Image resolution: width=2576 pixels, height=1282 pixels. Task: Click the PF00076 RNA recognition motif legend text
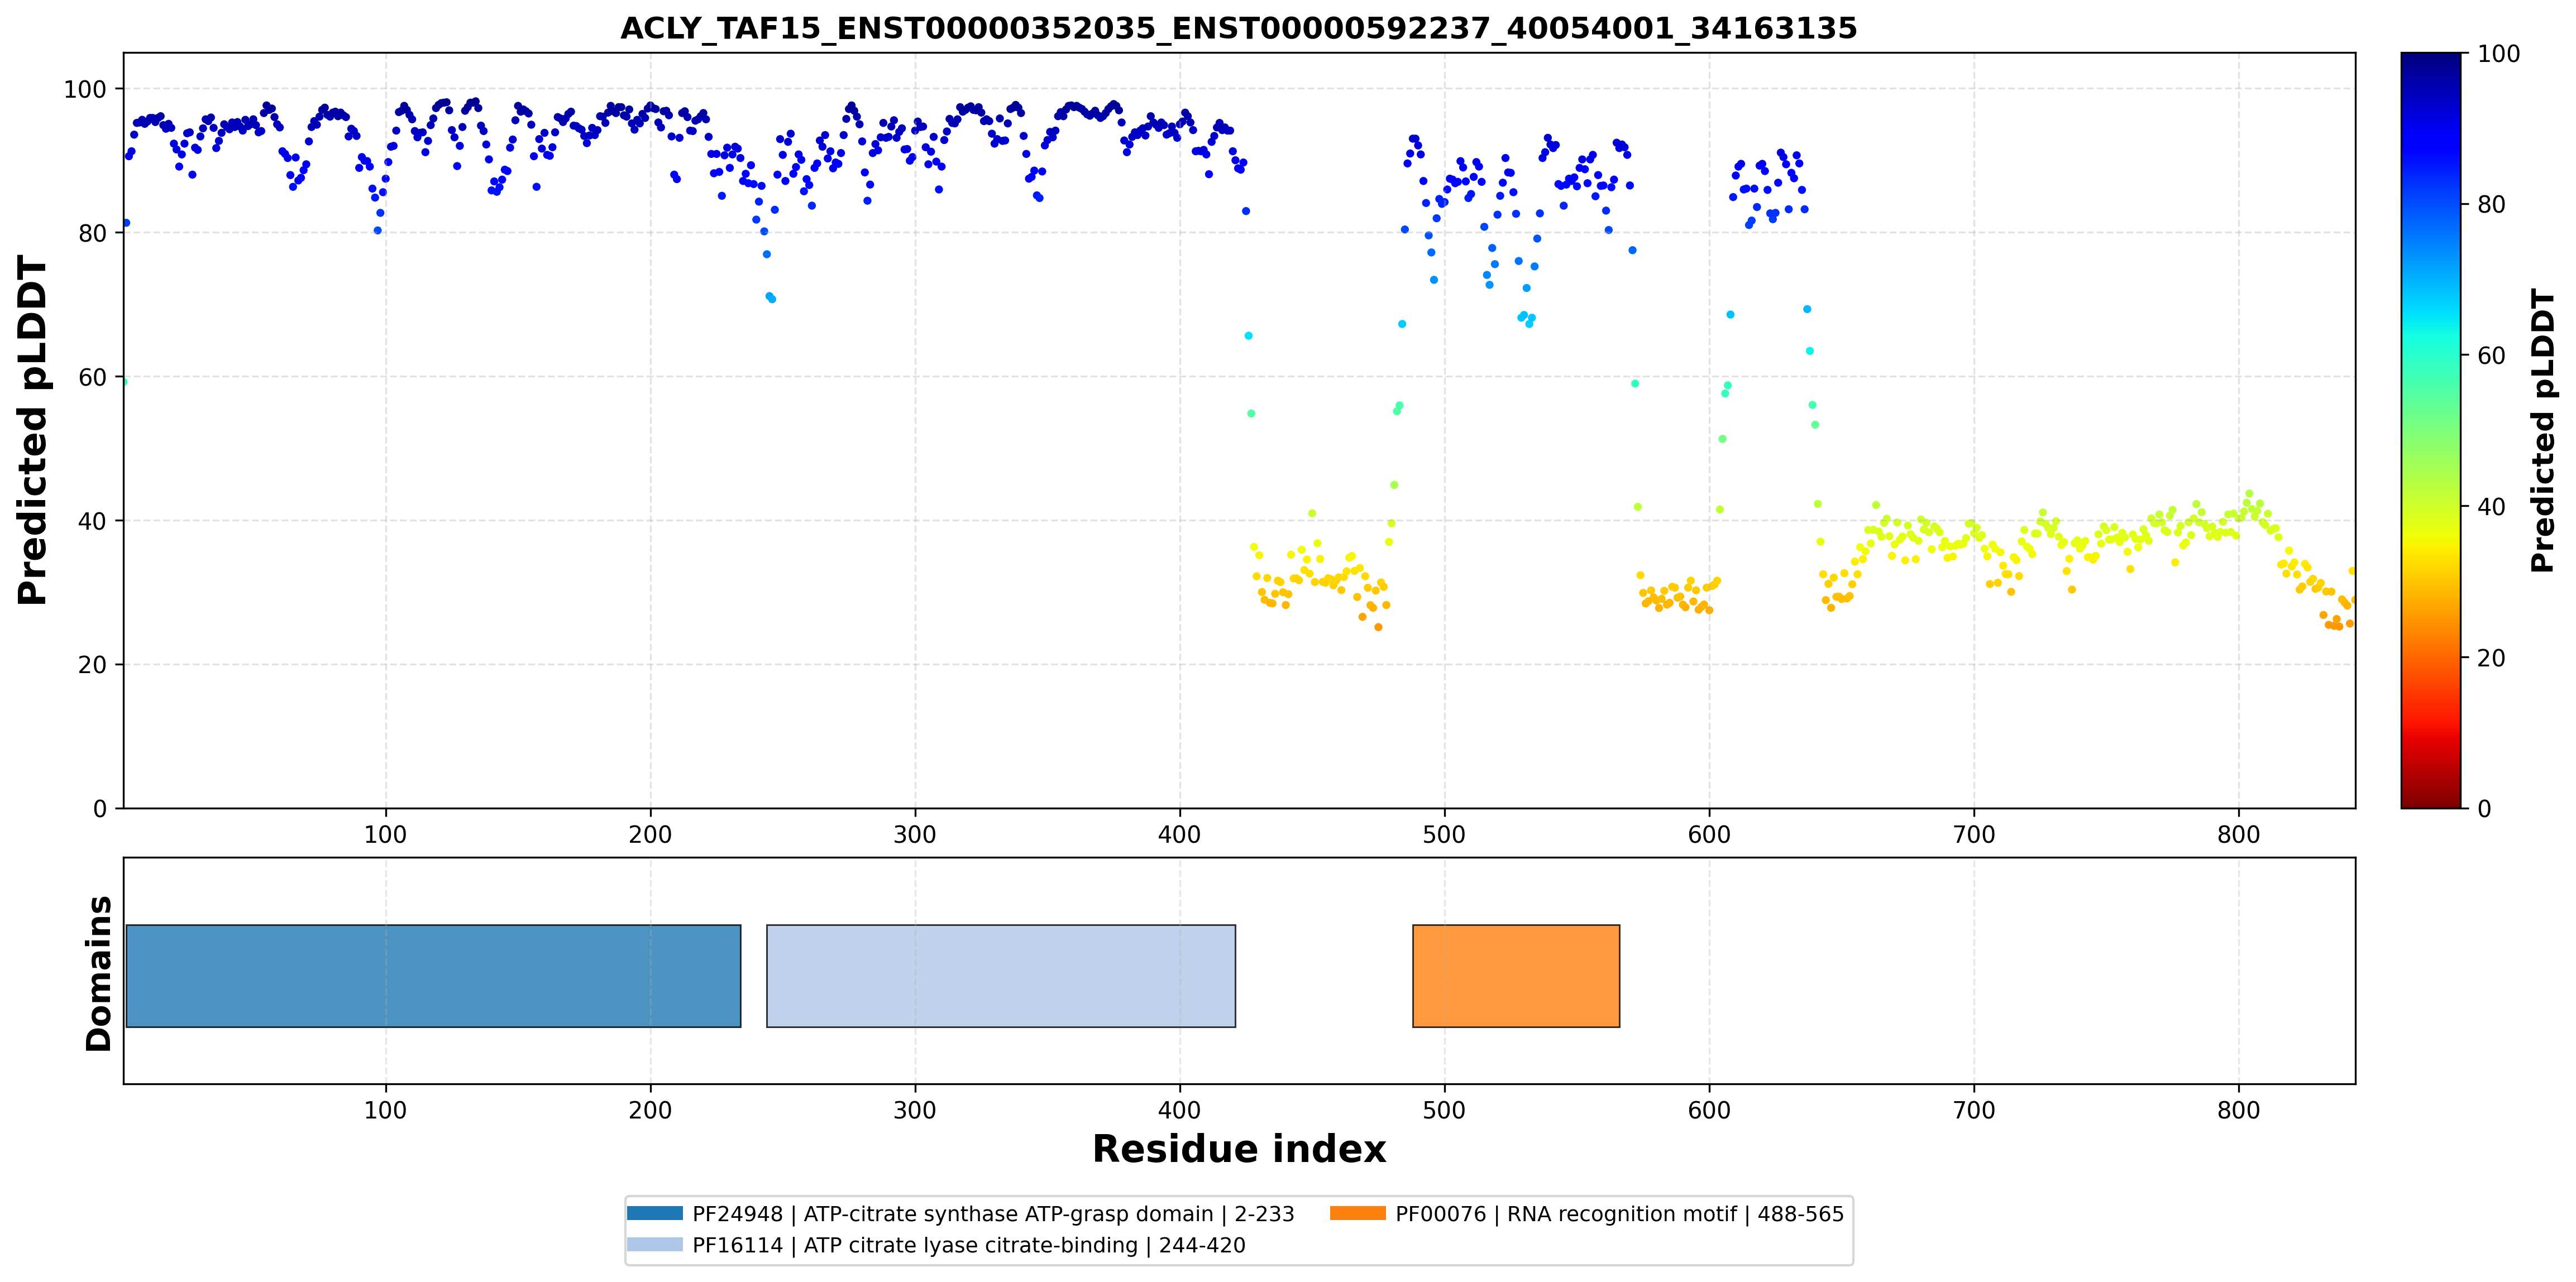point(1619,1214)
